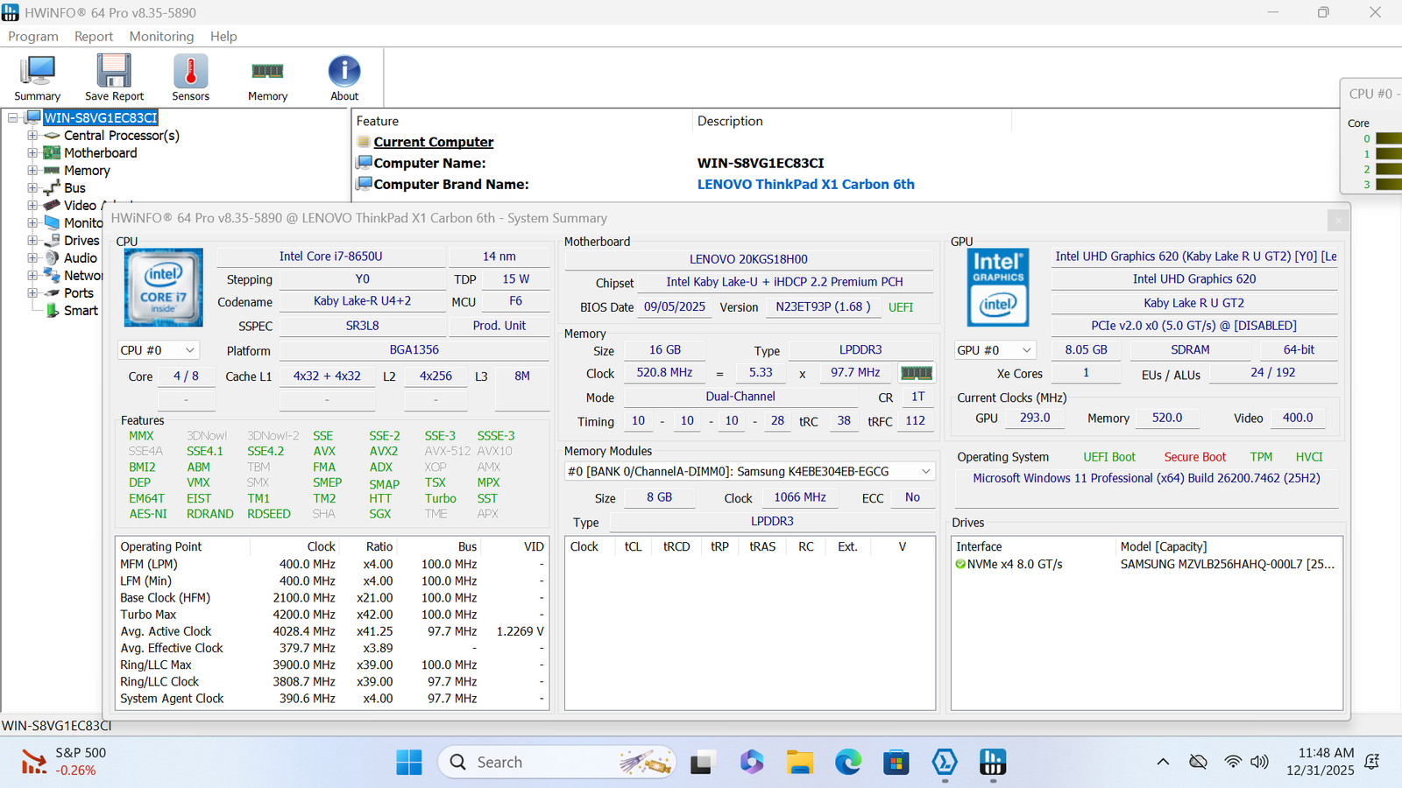Open the Report menu
1402x788 pixels.
pos(94,36)
